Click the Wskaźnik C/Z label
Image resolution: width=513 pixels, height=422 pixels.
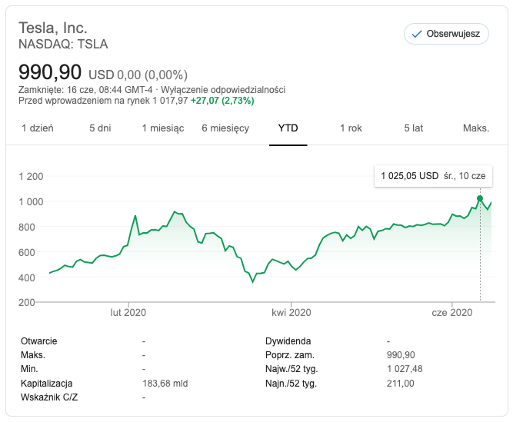[x=49, y=397]
